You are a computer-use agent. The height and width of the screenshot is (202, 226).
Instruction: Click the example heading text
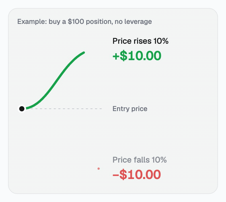coord(84,22)
